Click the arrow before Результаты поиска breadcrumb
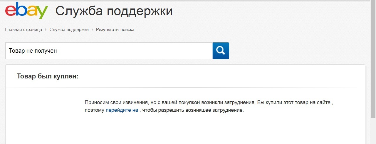Viewport: 376px width, 144px height. (x=92, y=30)
